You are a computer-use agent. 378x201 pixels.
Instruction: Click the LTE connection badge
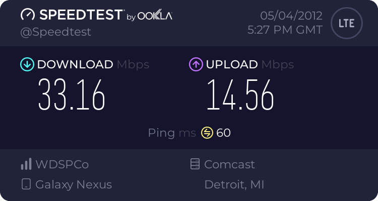click(346, 23)
